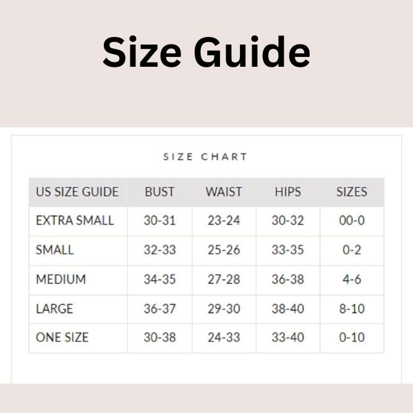Click the 30-31 bust cell
Viewport: 413px width, 413px height.
point(160,221)
